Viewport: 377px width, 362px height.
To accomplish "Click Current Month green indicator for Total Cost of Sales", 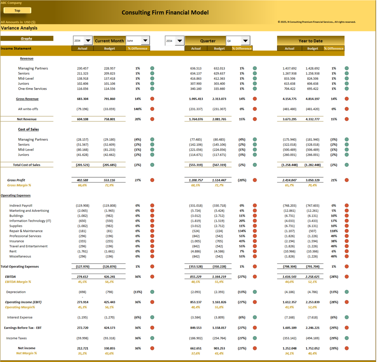I will pyautogui.click(x=152, y=165).
